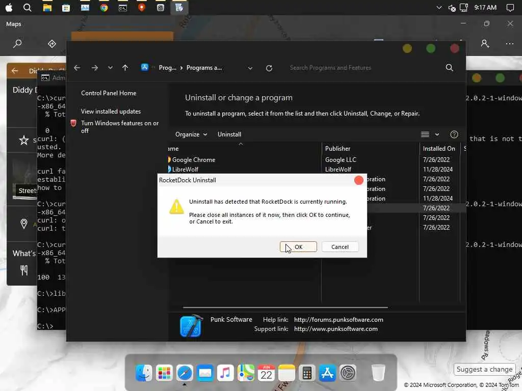This screenshot has height=391, width=522.
Task: Open File Explorer from the top taskbar
Action: [x=47, y=7]
